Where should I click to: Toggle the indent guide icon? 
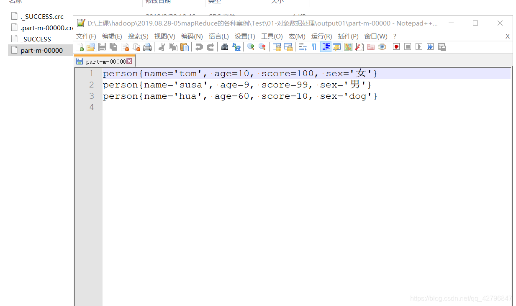click(x=326, y=47)
